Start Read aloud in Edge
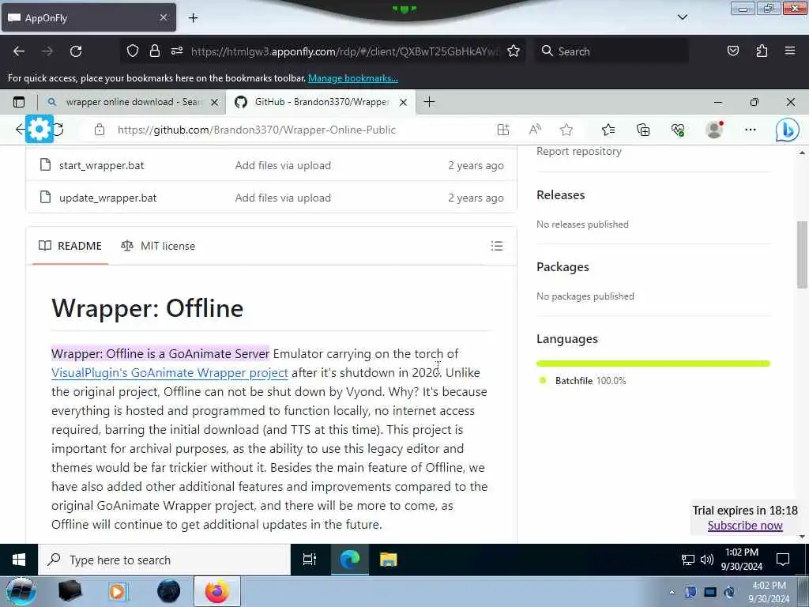 [535, 130]
